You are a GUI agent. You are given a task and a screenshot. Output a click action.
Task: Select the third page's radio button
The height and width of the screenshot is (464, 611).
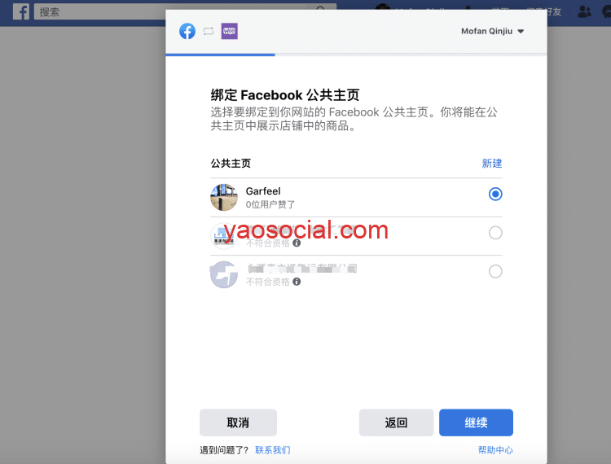(x=495, y=271)
